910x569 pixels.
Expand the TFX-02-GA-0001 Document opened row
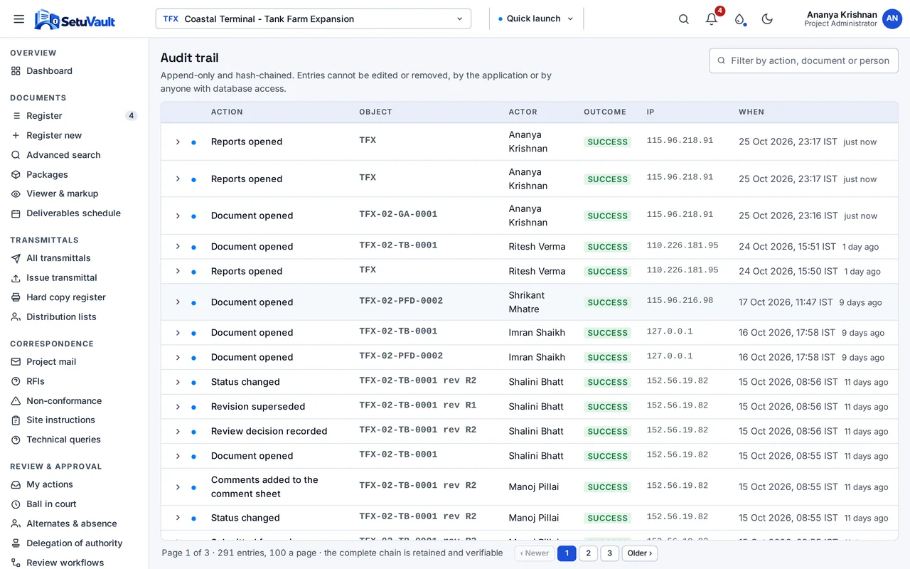click(178, 216)
